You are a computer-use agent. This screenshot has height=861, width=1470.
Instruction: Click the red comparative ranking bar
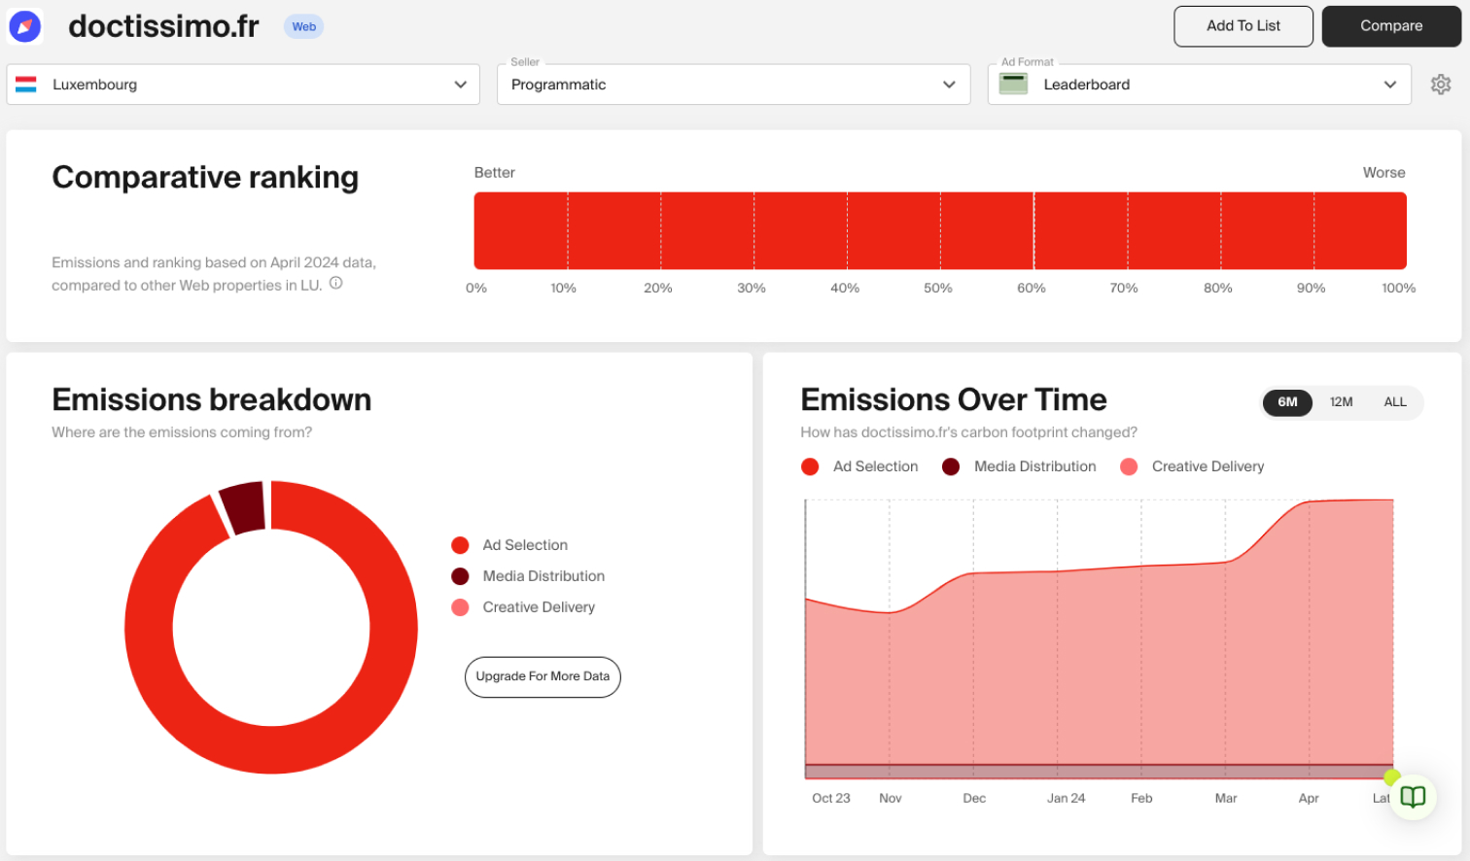940,230
